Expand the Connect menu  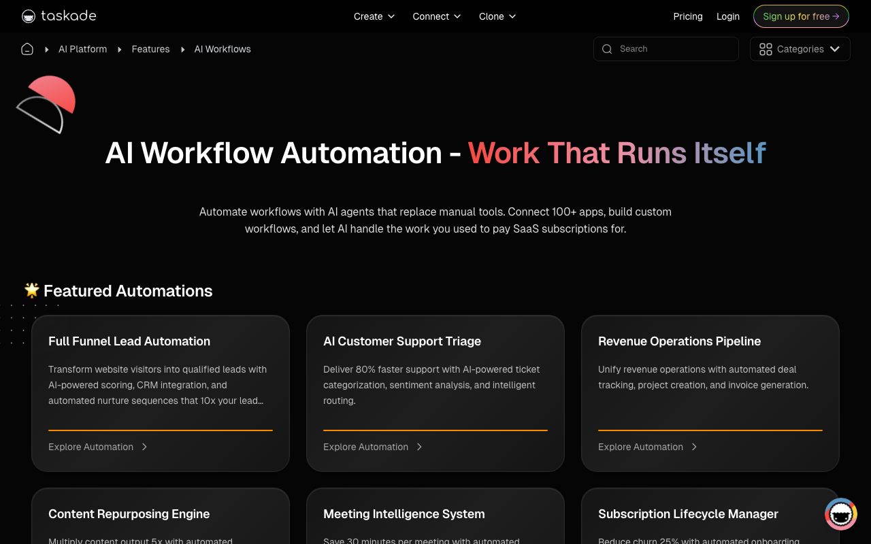[x=436, y=16]
